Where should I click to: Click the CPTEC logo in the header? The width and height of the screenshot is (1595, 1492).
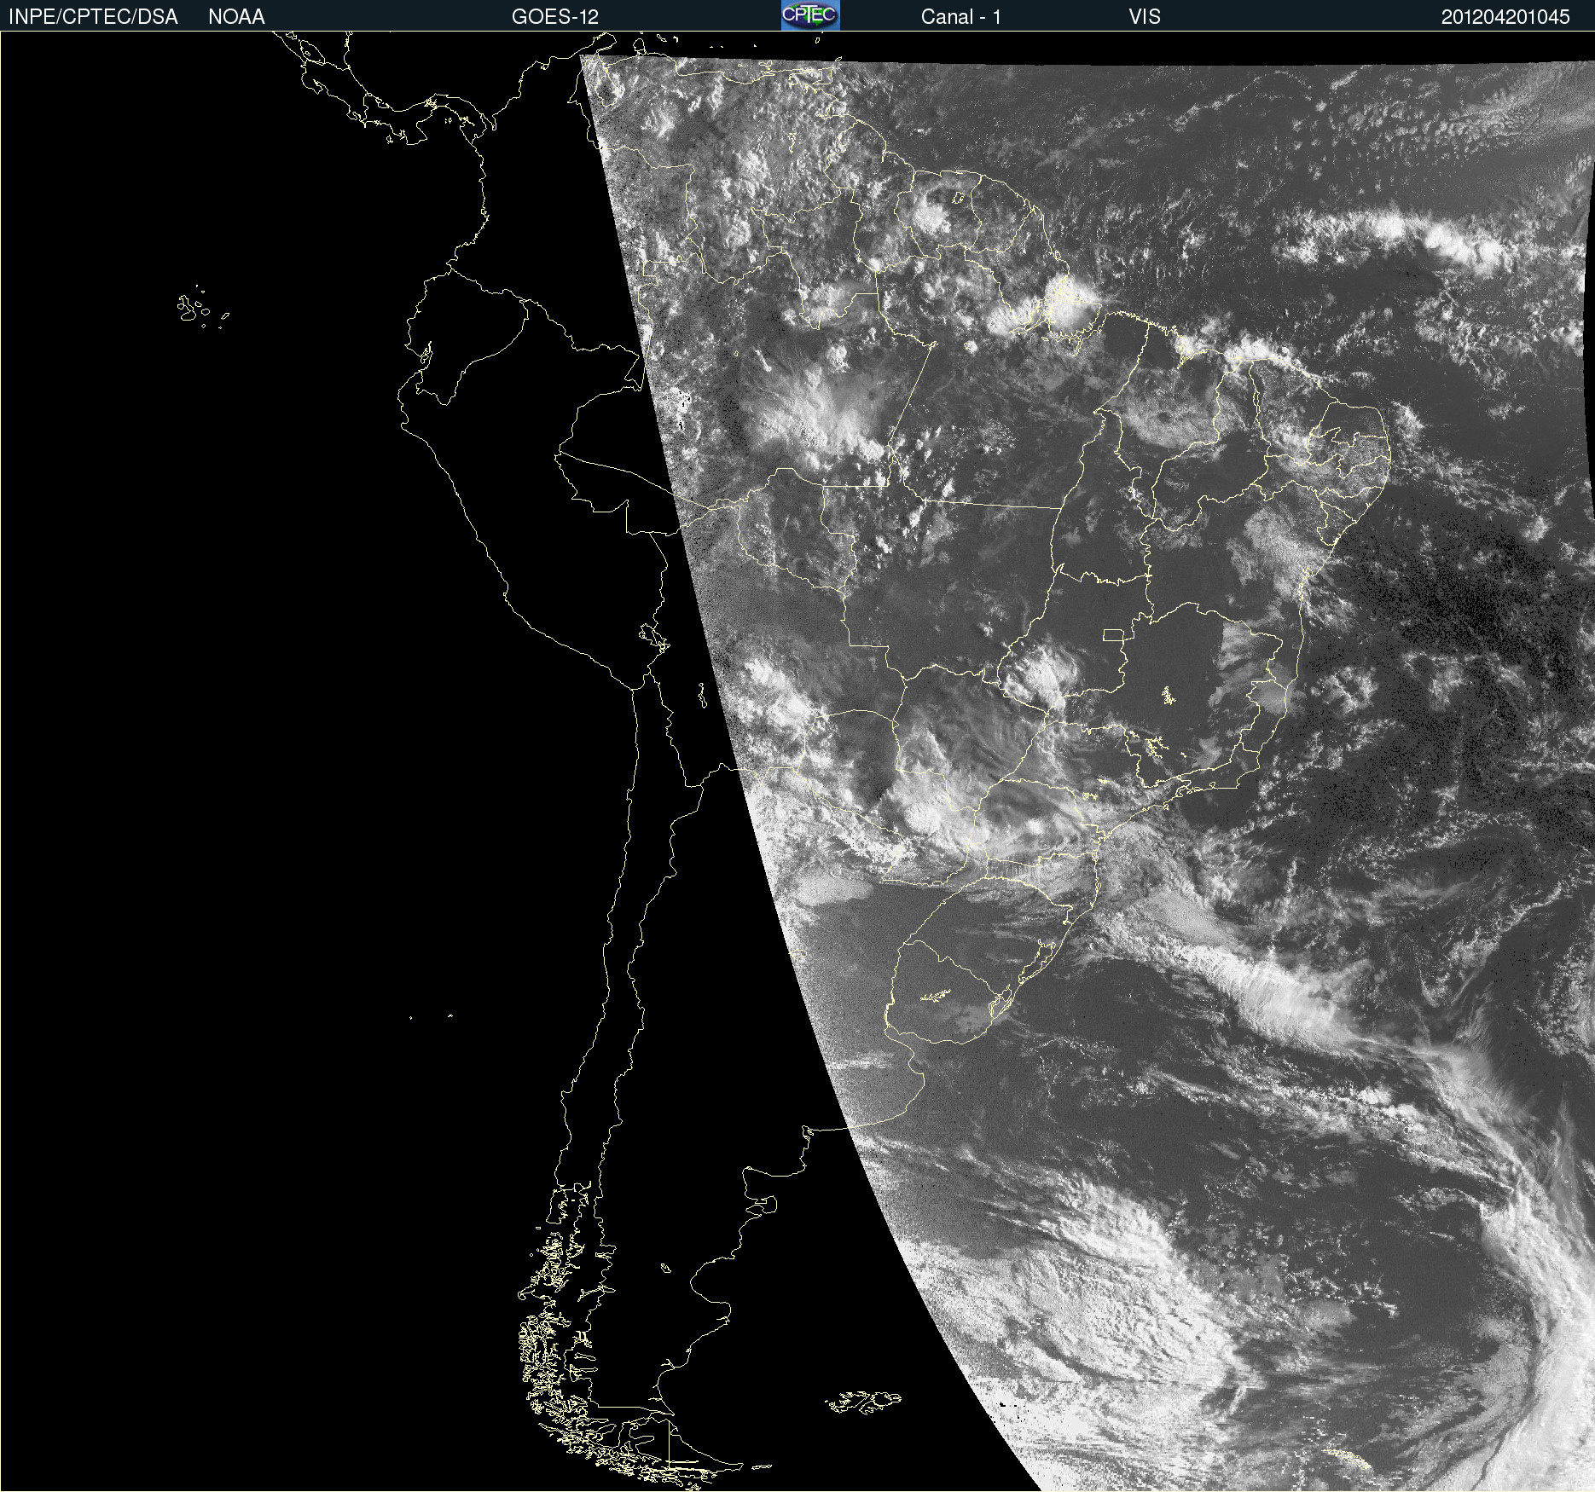810,15
